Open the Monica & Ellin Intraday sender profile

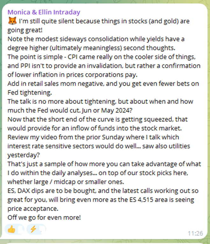[44, 12]
